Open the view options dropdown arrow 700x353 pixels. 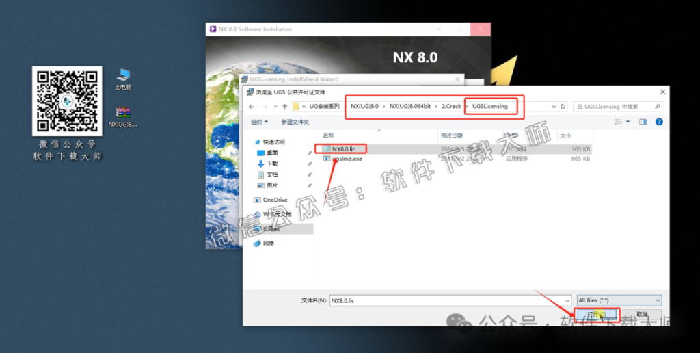point(628,122)
